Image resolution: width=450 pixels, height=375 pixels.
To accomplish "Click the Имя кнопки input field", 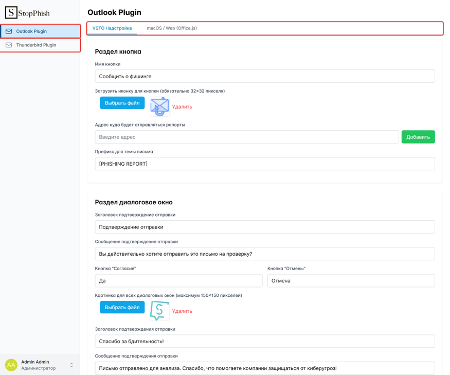I will coord(265,76).
